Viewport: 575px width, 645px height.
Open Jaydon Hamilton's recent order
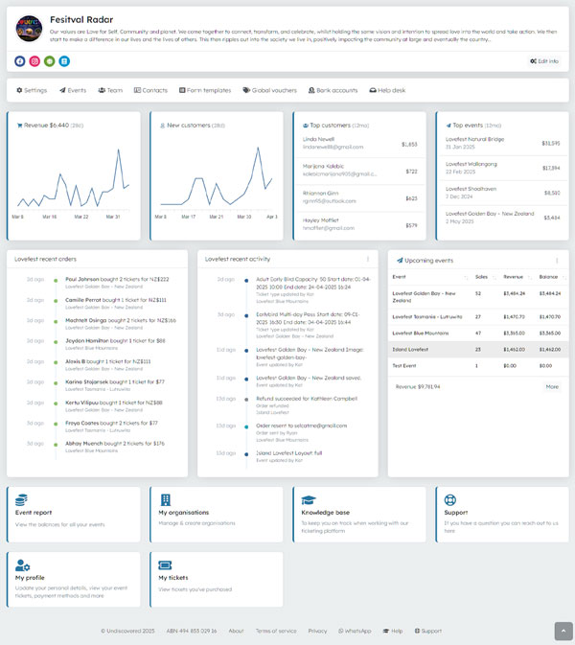[x=115, y=344]
